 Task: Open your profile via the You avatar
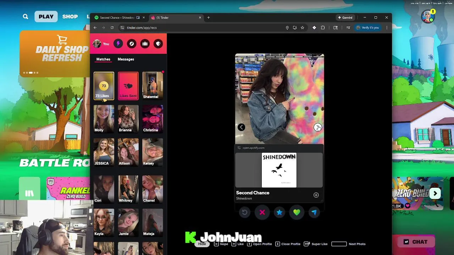tap(101, 44)
